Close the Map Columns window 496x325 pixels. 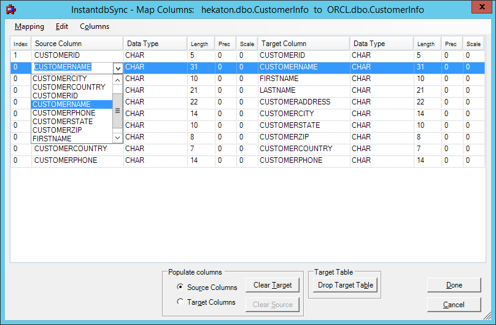(x=482, y=7)
